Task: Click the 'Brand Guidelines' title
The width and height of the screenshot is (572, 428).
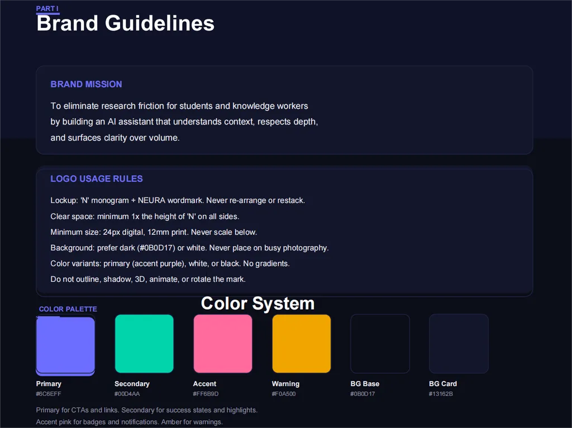Action: point(126,23)
